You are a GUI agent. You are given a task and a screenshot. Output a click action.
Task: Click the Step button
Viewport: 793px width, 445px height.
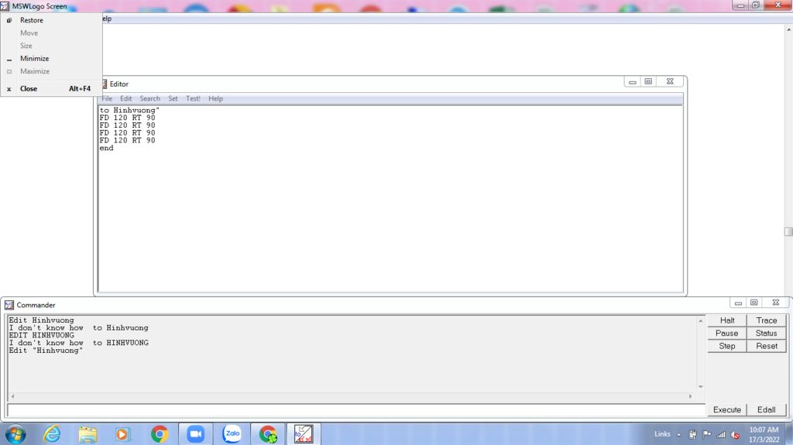pyautogui.click(x=727, y=346)
